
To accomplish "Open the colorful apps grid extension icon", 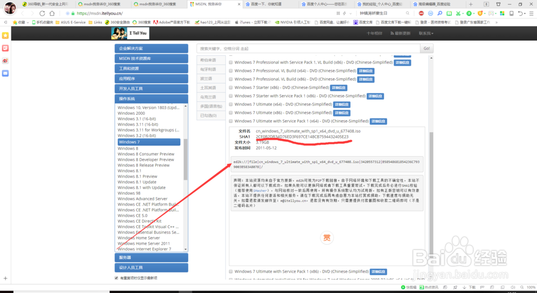I will tap(502, 13).
